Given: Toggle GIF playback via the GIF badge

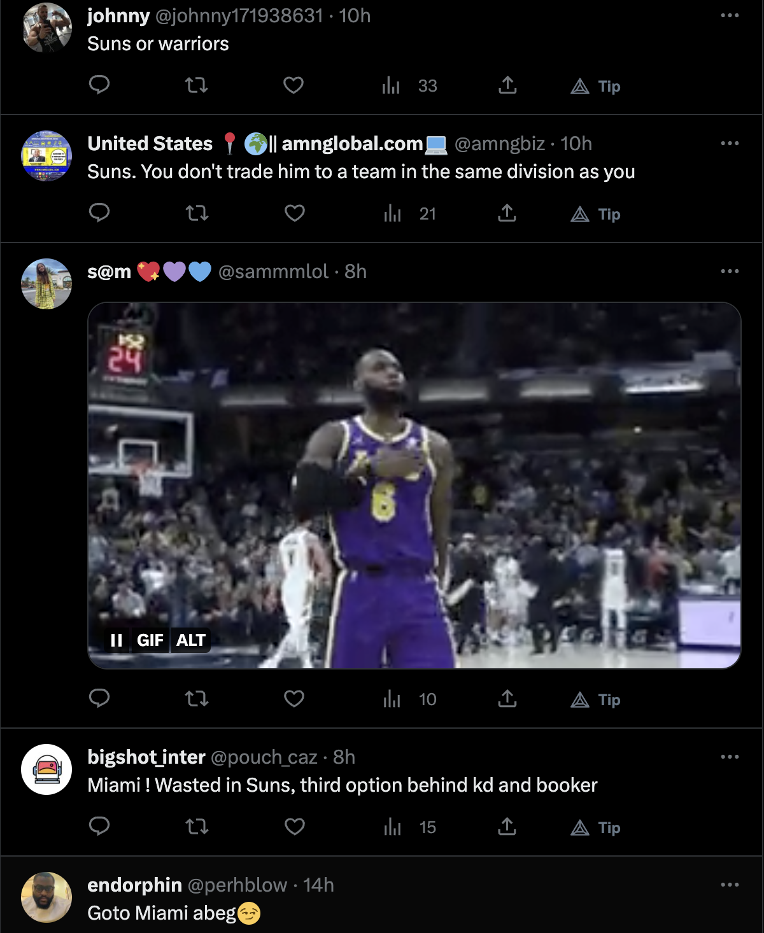Looking at the screenshot, I should click(152, 641).
